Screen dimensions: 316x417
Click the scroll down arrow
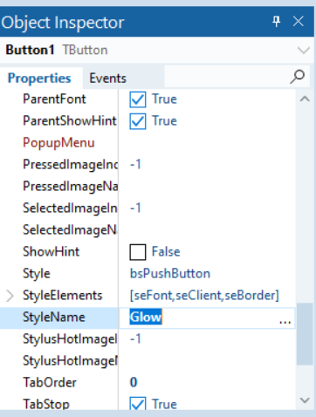point(305,400)
